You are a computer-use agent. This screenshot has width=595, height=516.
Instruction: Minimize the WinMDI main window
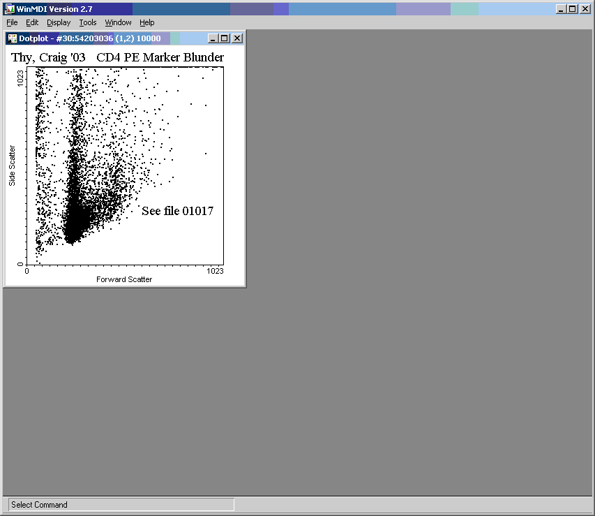pos(562,9)
